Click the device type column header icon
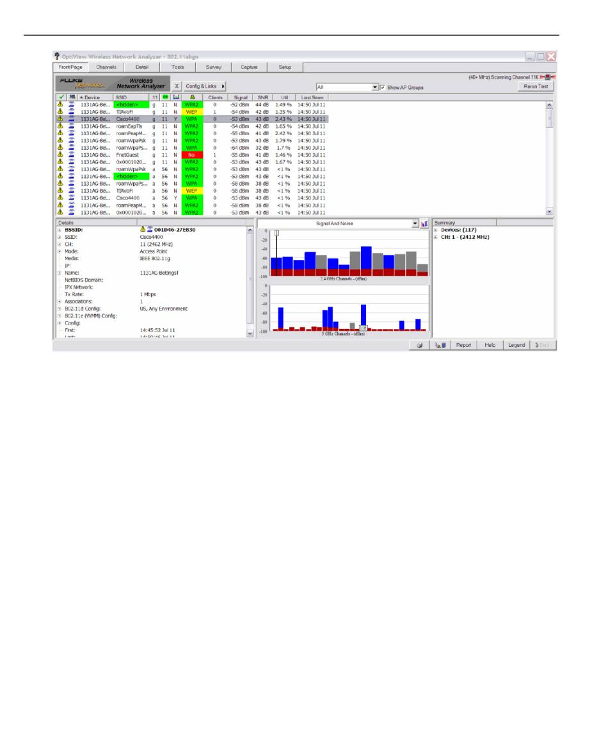Viewport: 608px width, 738px height. [x=72, y=97]
